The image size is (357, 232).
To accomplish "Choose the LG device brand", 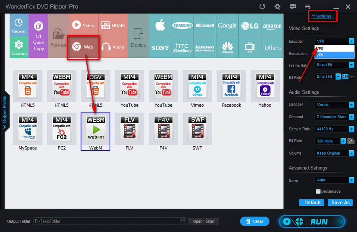I will (x=250, y=25).
